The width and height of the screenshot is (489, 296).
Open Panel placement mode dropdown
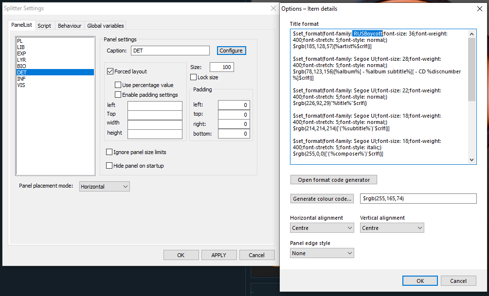pyautogui.click(x=105, y=187)
